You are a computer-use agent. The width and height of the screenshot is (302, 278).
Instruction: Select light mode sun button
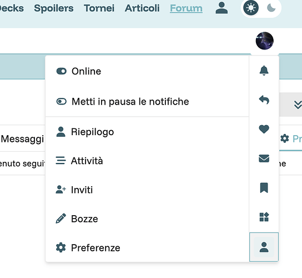(251, 8)
